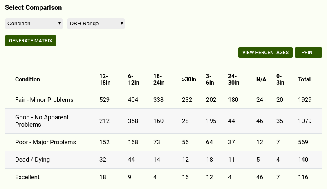Click the Excellent row label
Image resolution: width=327 pixels, height=189 pixels.
point(27,177)
